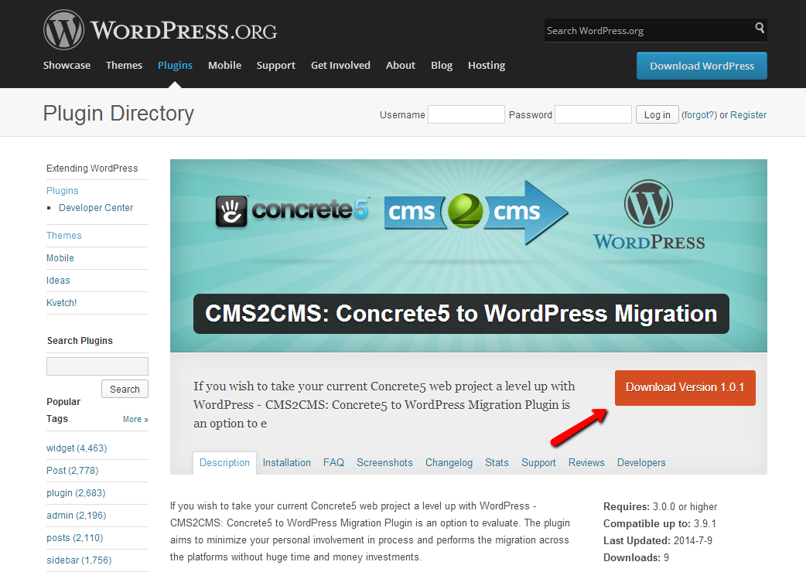Open the Developer Center link
Viewport: 806px width, 572px height.
click(96, 207)
